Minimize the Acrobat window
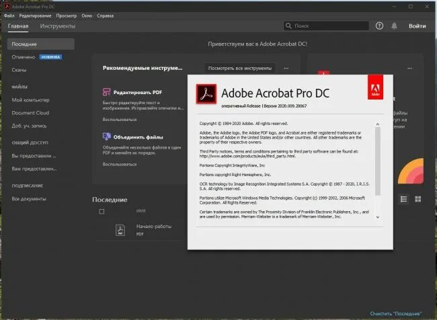The image size is (437, 320). coord(394,7)
